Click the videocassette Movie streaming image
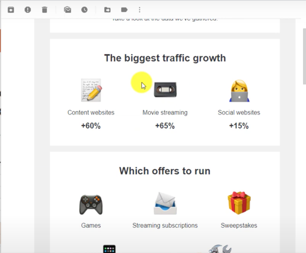 point(165,90)
